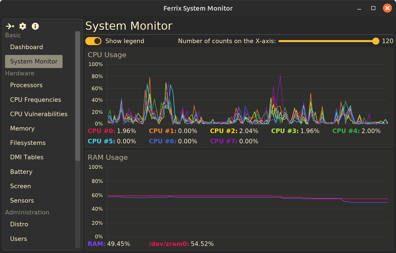This screenshot has height=253, width=396.
Task: Open Battery information
Action: pos(21,172)
